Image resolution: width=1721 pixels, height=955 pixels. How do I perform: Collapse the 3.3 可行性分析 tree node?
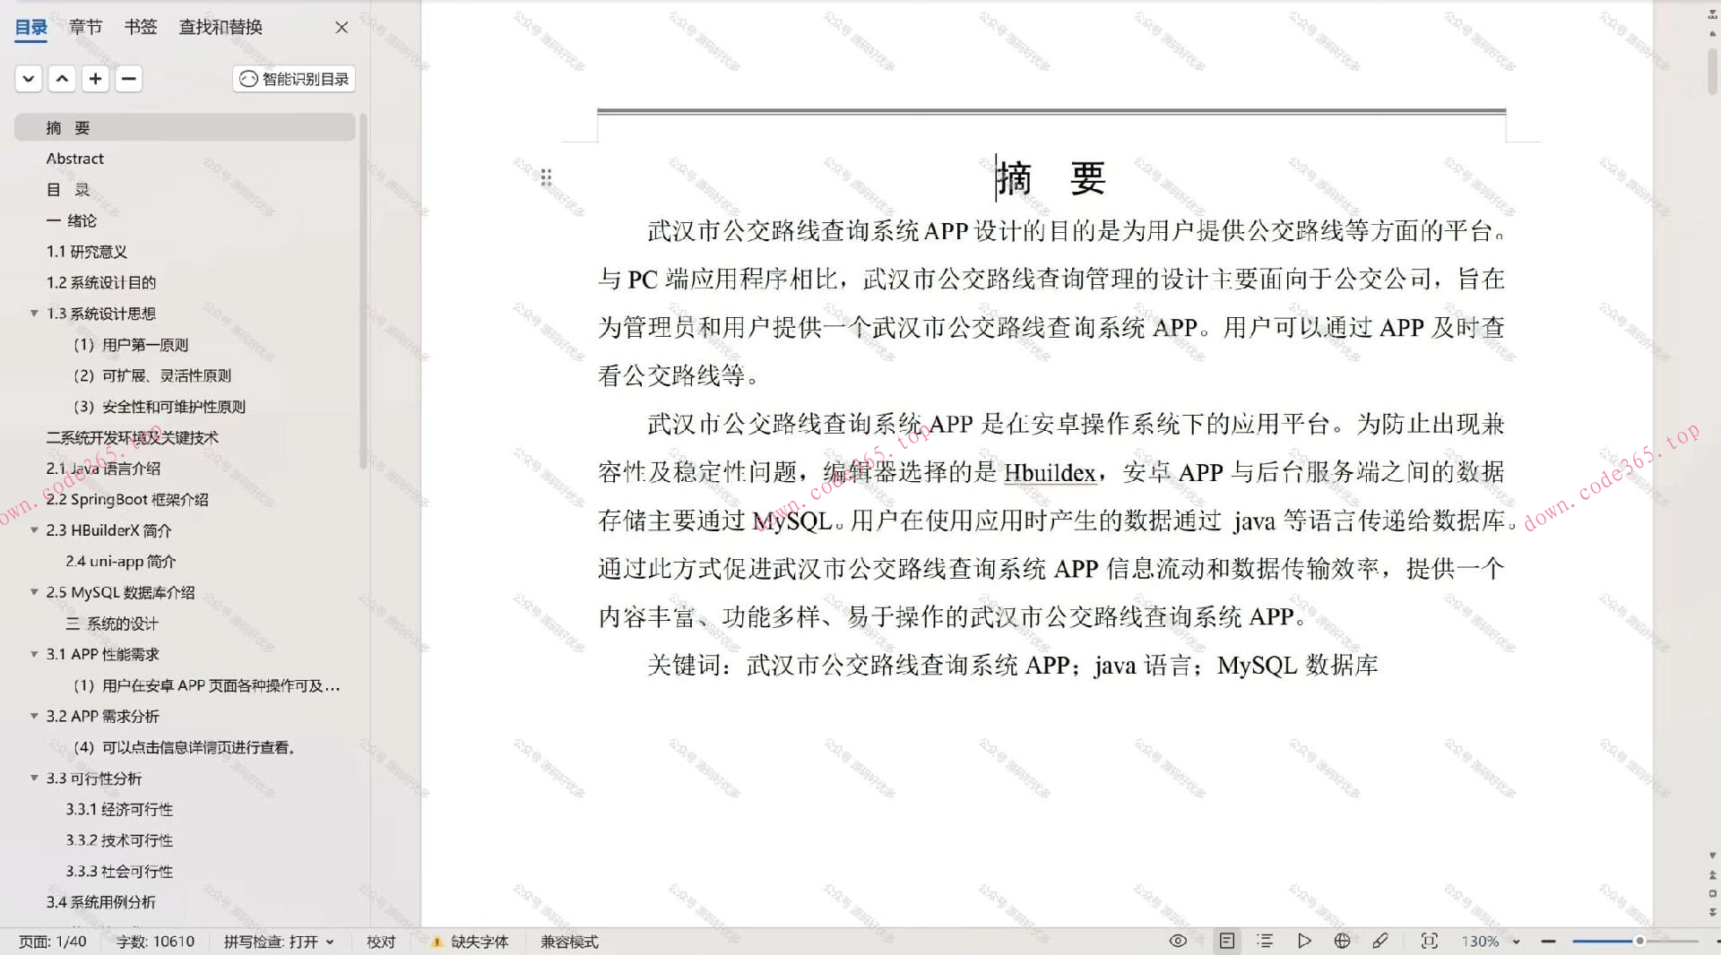(x=33, y=779)
